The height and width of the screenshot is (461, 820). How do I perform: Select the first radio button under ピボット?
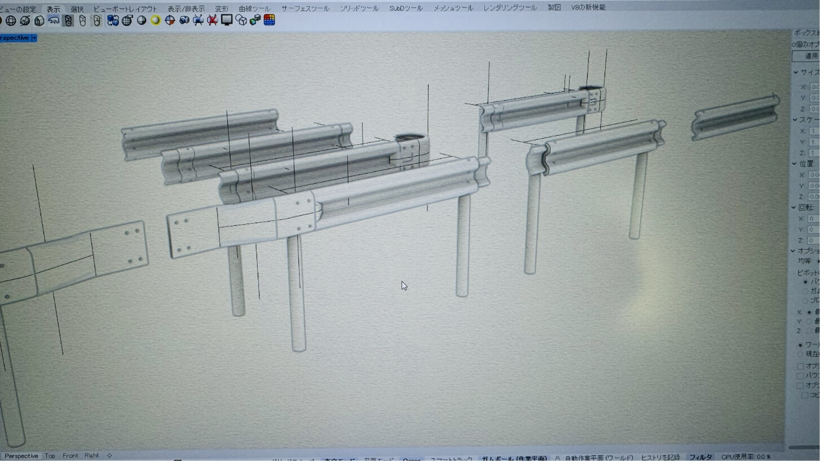(805, 281)
